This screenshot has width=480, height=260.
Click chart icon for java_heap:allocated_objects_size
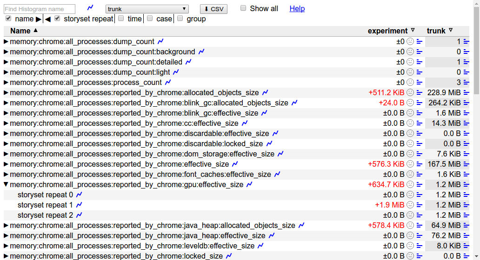tap(301, 225)
